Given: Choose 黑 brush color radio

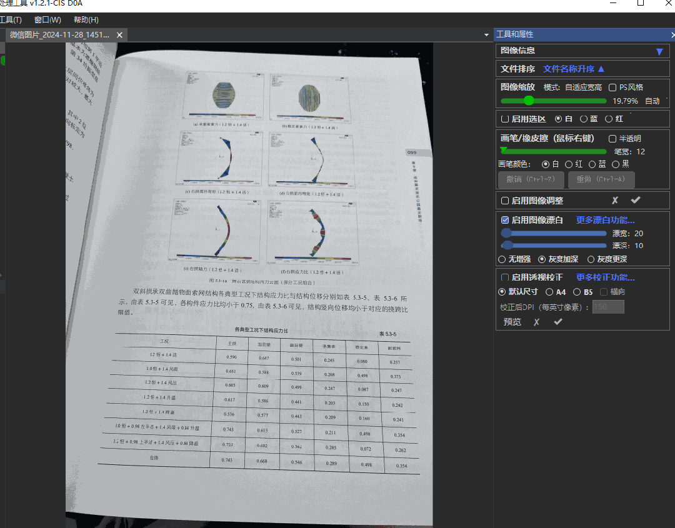Looking at the screenshot, I should pos(616,164).
